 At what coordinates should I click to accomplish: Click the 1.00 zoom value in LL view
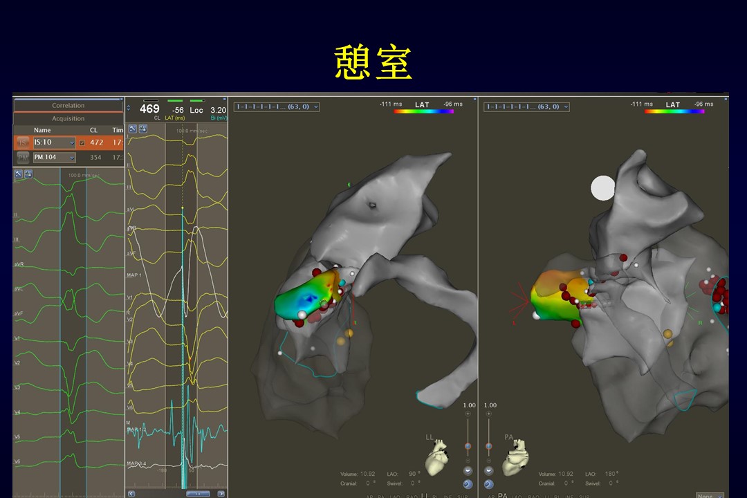469,405
